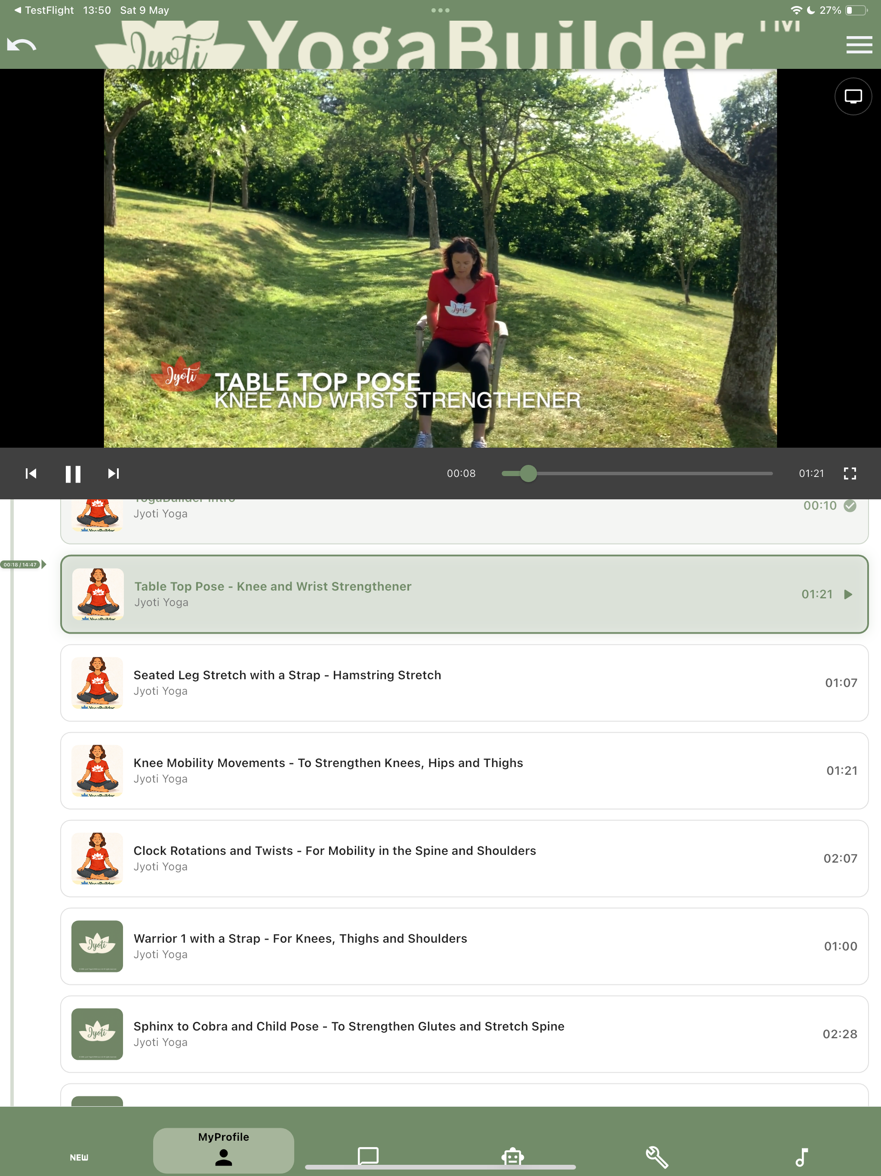Return to TestFlight from status bar
The width and height of the screenshot is (881, 1176).
(x=44, y=10)
